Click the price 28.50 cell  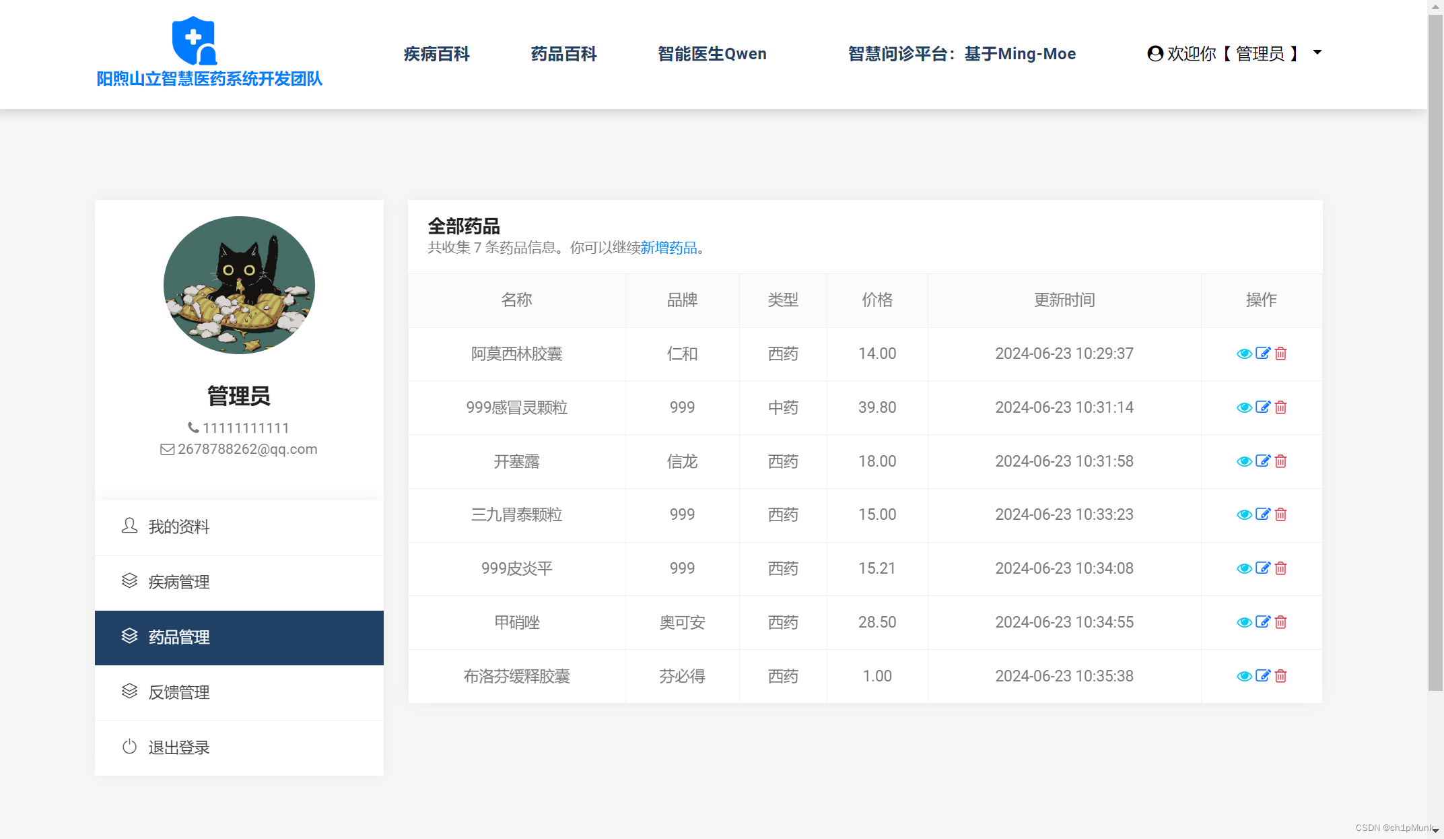(877, 623)
